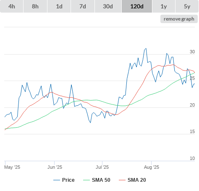This screenshot has height=191, width=199.
Task: Select the 4h time range tab
Action: coord(12,6)
